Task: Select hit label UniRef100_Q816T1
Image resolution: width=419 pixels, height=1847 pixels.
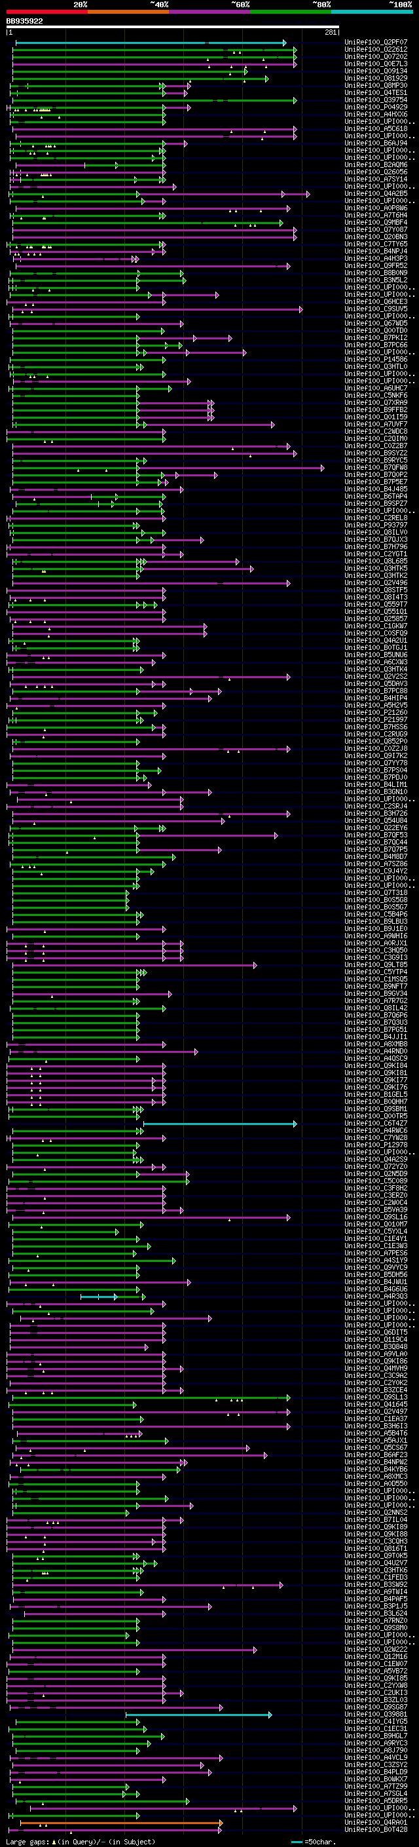Action: [x=376, y=1548]
